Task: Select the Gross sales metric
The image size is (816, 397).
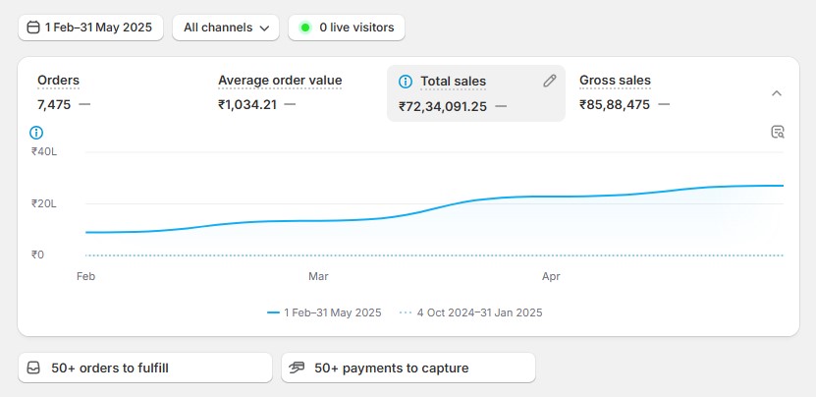Action: pyautogui.click(x=615, y=81)
